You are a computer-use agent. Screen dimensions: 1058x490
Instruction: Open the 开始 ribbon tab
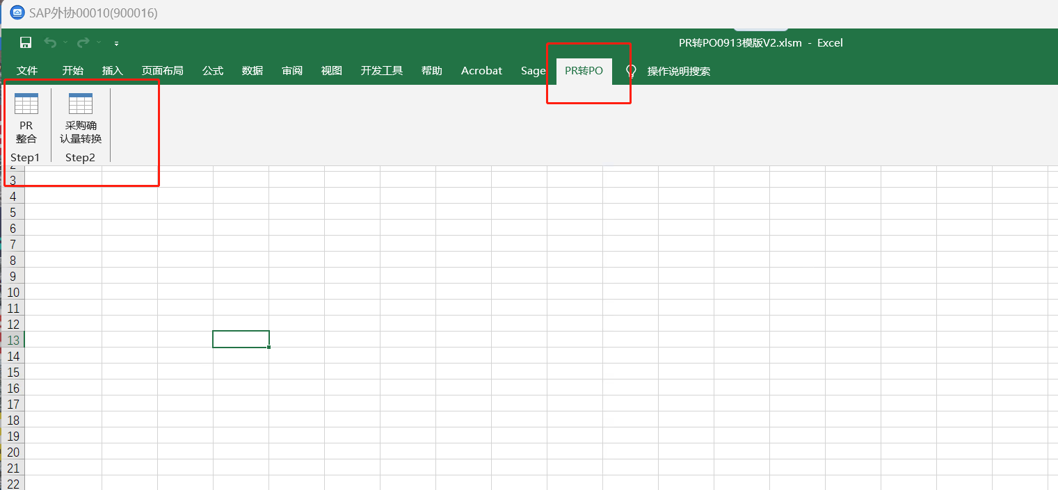point(73,70)
